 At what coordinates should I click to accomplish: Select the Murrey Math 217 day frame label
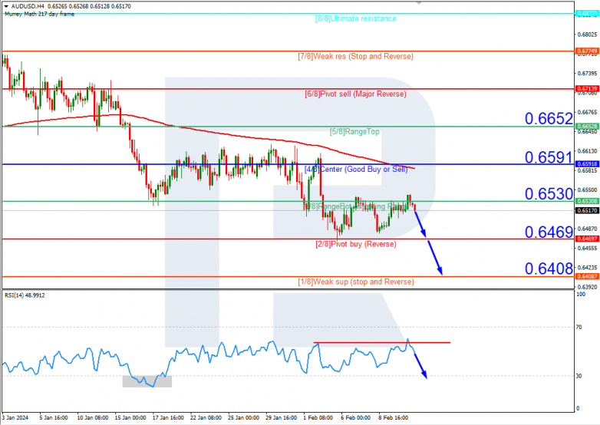click(x=40, y=14)
